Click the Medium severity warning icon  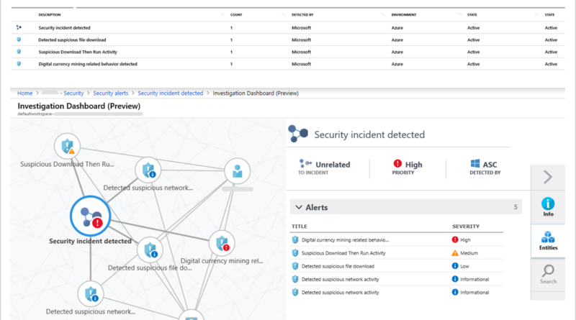tap(455, 253)
